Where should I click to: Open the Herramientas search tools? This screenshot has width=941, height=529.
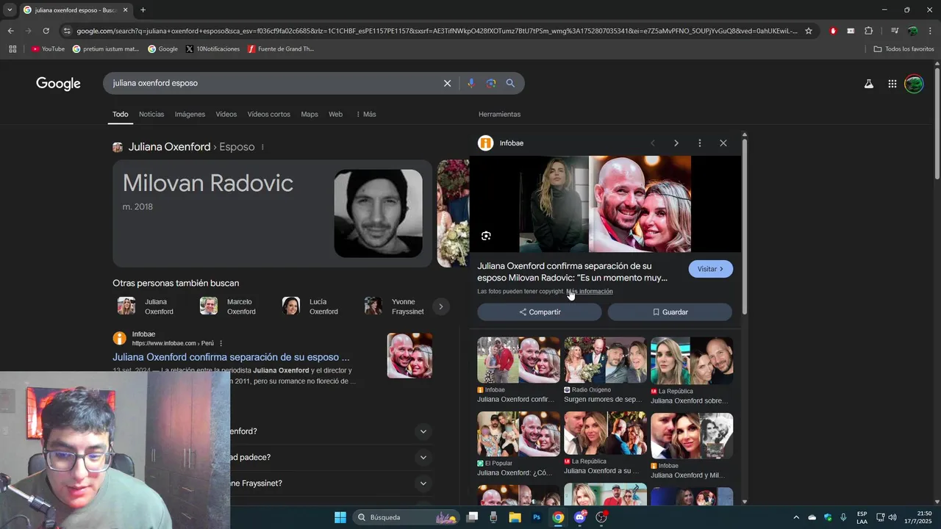pos(499,115)
